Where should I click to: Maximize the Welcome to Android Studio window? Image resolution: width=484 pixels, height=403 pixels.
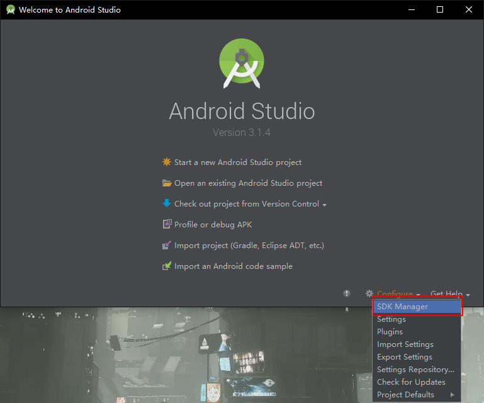point(440,9)
